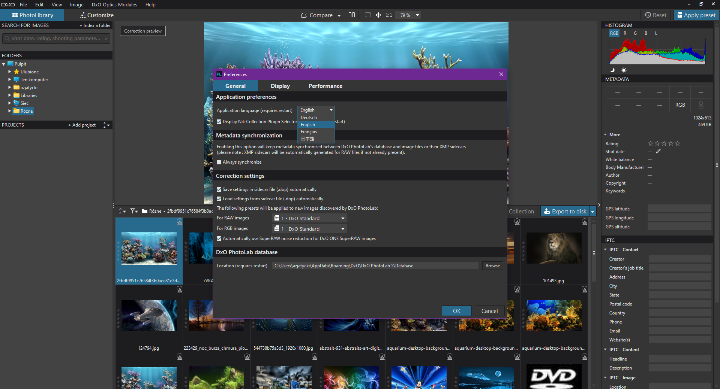This screenshot has height=389, width=720.
Task: Confirm preferences with OK button
Action: point(456,311)
